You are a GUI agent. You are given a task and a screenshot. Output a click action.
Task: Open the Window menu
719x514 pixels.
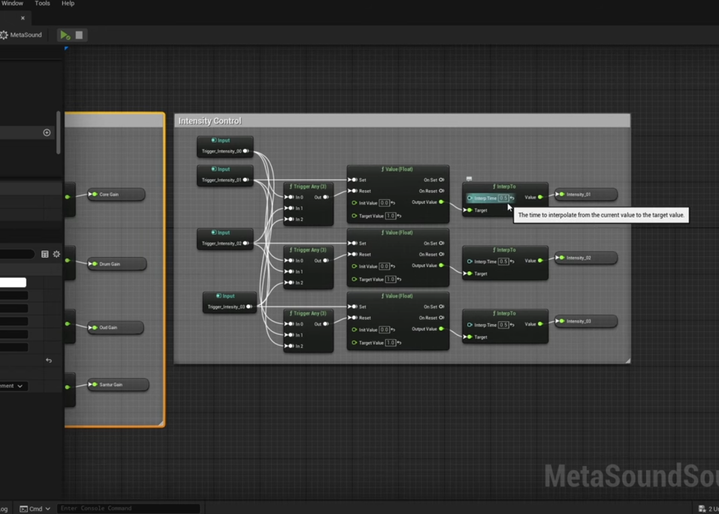click(13, 4)
